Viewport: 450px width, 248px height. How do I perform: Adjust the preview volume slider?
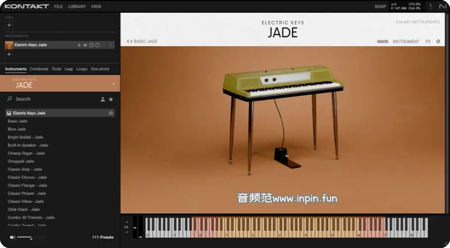click(x=31, y=238)
